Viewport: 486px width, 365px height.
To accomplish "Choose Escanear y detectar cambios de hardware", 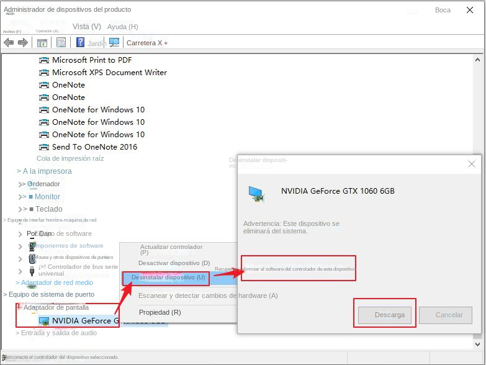I will click(208, 295).
